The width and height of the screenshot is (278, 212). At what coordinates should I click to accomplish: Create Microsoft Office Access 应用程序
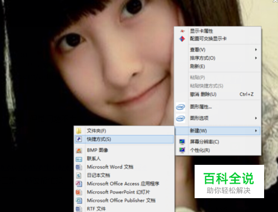point(124,184)
